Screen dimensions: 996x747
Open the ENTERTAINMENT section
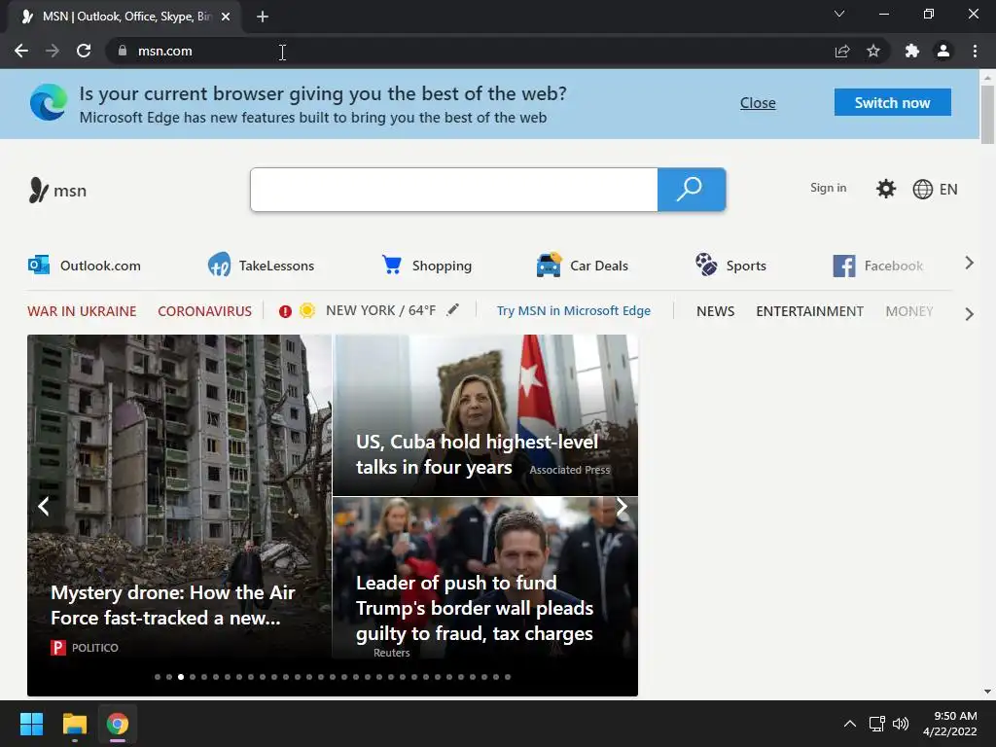(809, 311)
